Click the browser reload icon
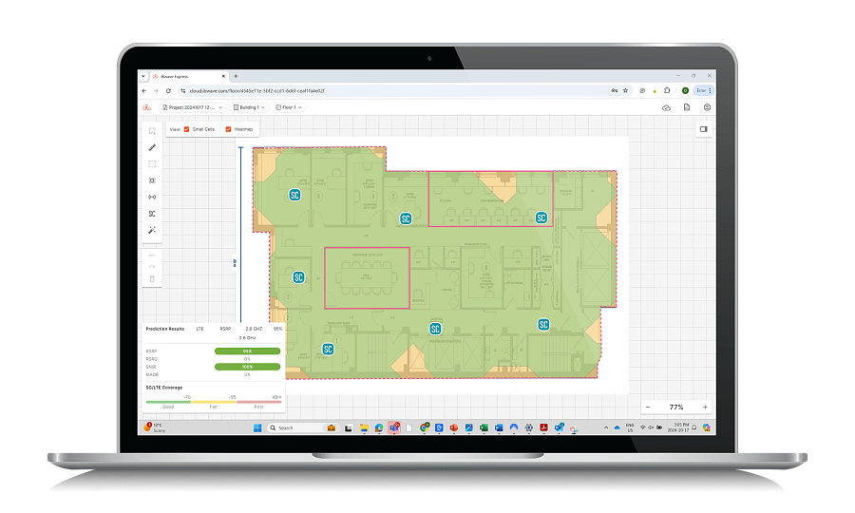855x513 pixels. coord(168,91)
